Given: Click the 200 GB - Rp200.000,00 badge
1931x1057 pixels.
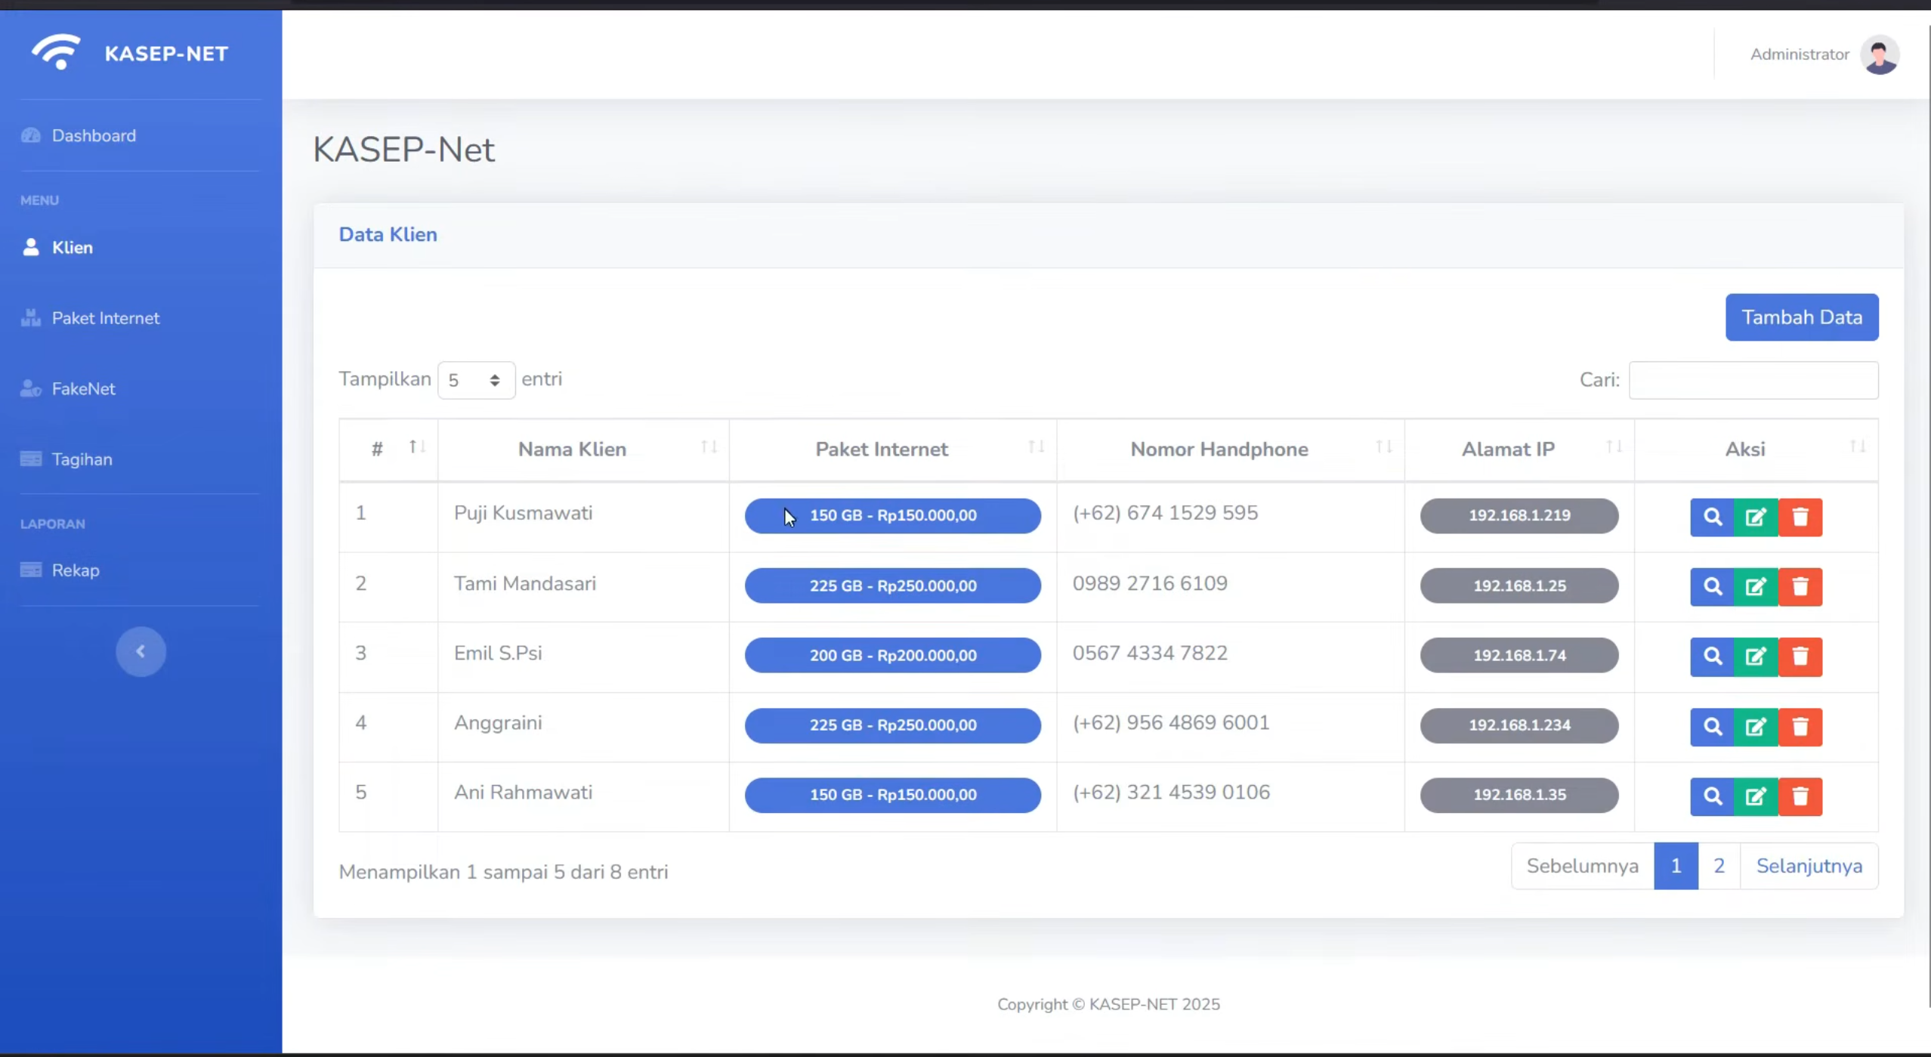Looking at the screenshot, I should click(x=892, y=655).
